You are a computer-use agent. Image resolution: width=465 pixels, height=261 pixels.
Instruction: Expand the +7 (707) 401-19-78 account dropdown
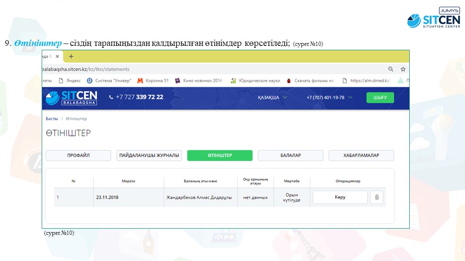[329, 98]
